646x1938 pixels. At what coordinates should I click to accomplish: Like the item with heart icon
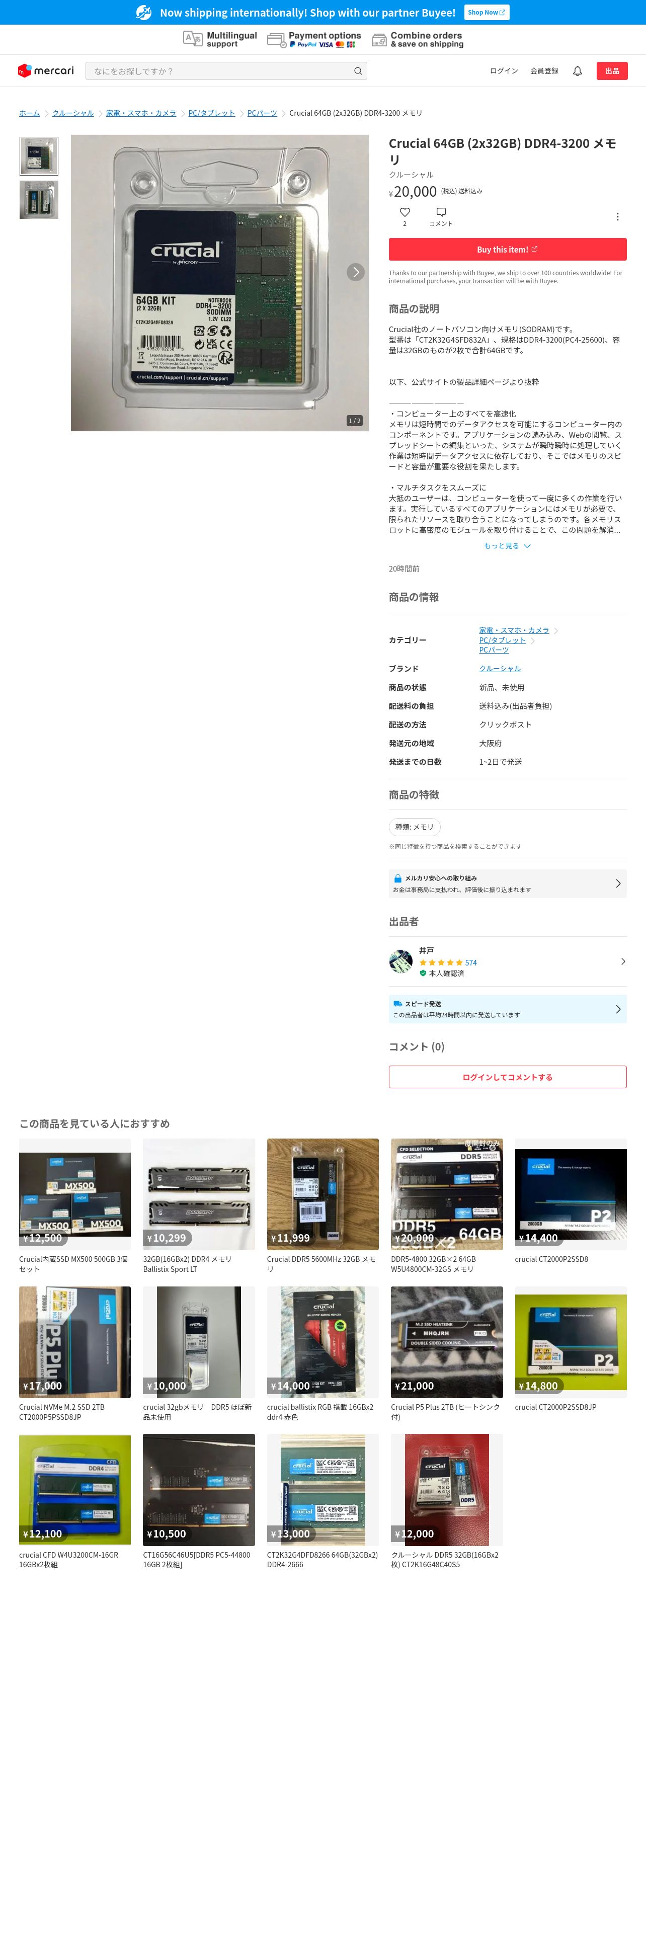click(x=405, y=212)
